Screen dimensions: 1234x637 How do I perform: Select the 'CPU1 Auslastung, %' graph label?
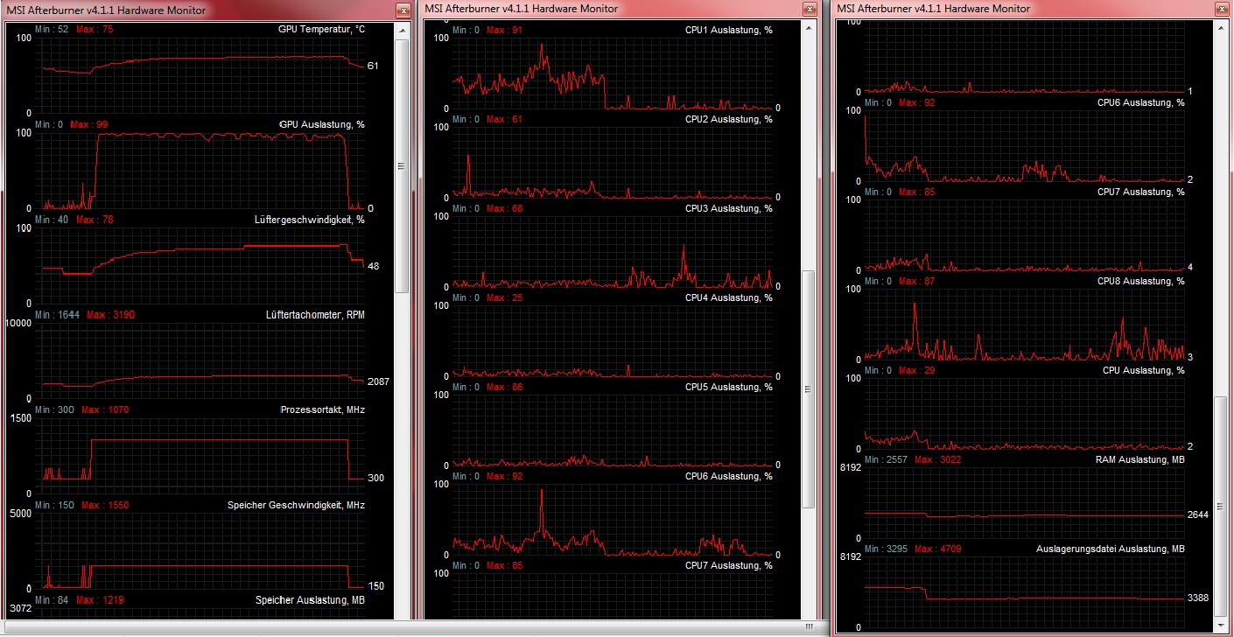(x=729, y=30)
